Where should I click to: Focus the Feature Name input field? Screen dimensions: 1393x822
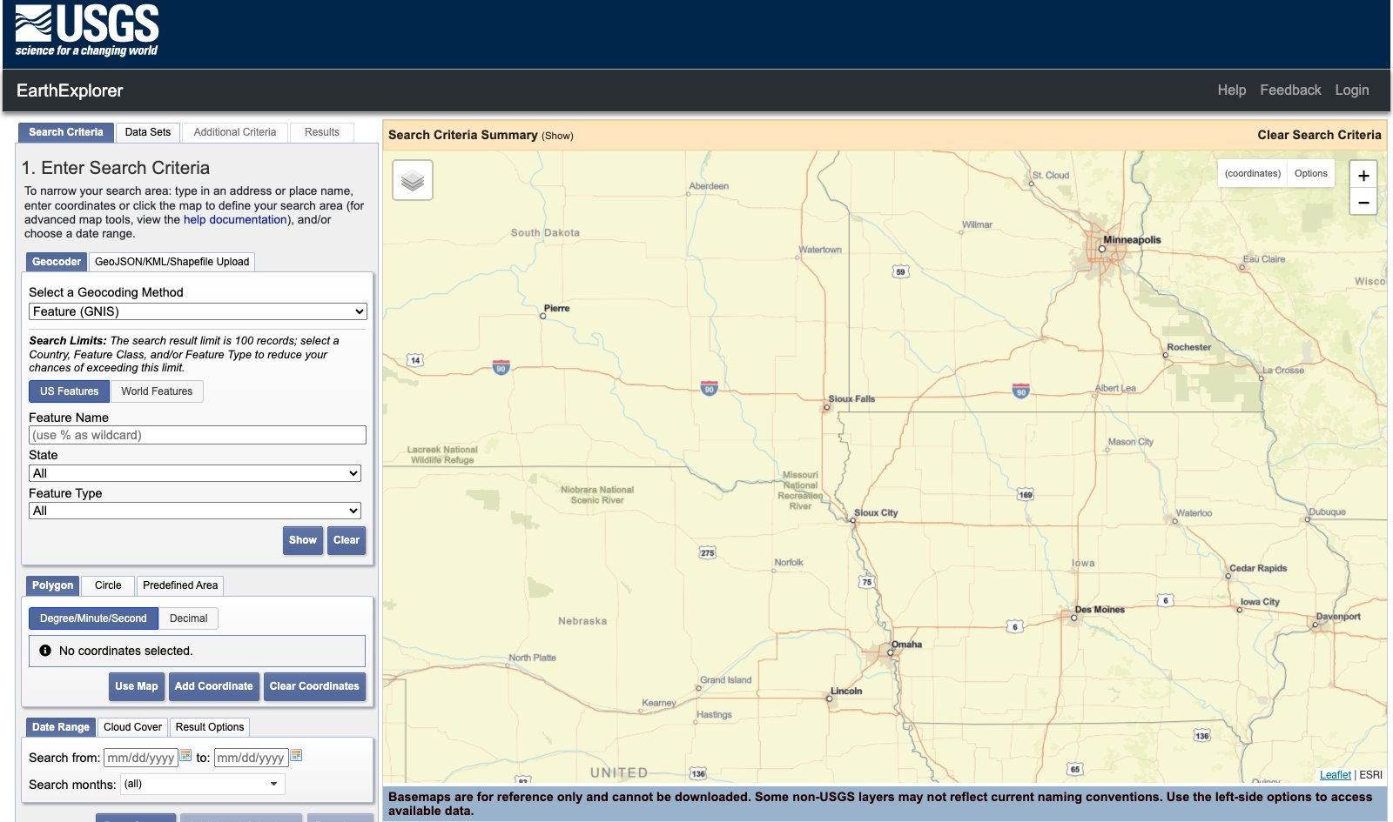click(198, 435)
